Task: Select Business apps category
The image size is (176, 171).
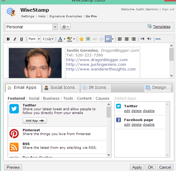Action: point(51,99)
